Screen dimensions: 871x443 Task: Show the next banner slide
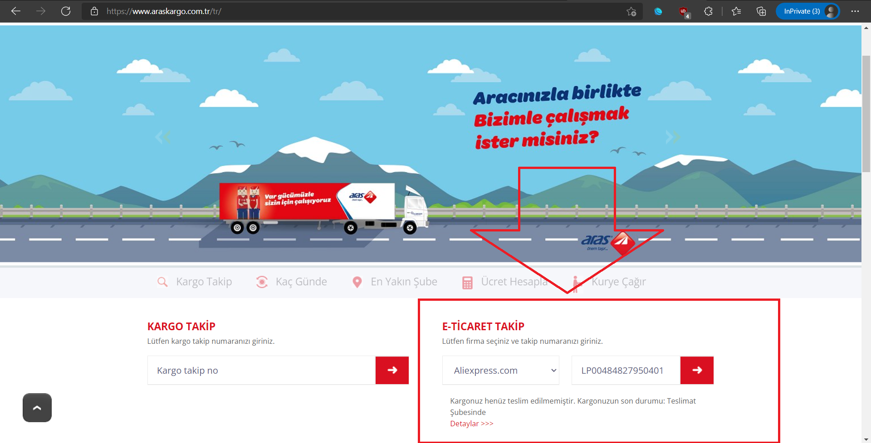pos(673,137)
